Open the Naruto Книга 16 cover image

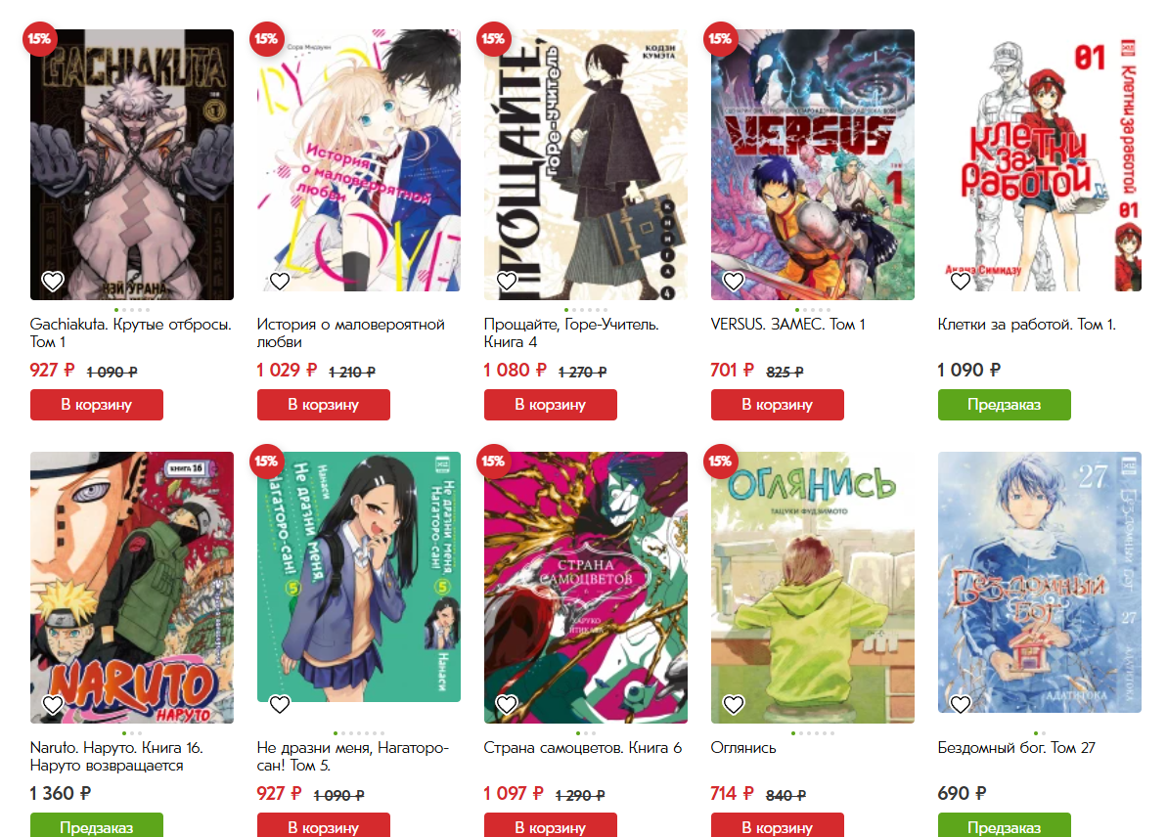132,588
